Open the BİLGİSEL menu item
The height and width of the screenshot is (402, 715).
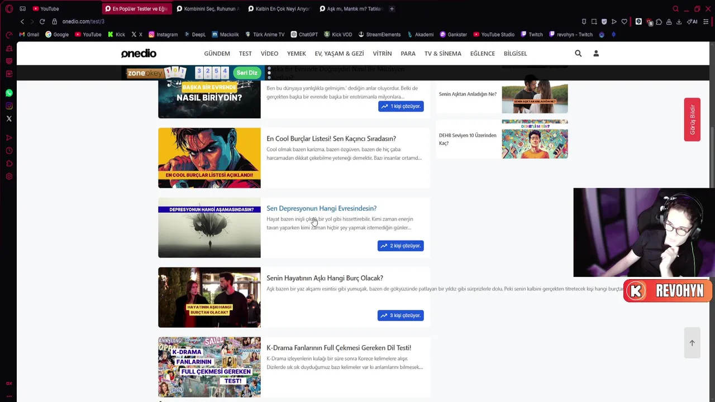pyautogui.click(x=515, y=54)
